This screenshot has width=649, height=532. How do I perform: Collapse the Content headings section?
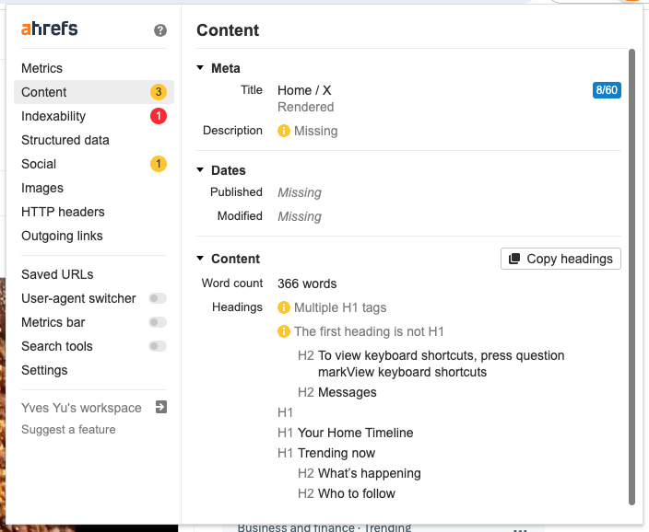[x=200, y=259]
